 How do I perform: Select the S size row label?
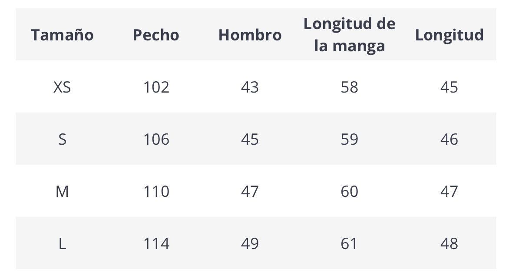click(62, 139)
